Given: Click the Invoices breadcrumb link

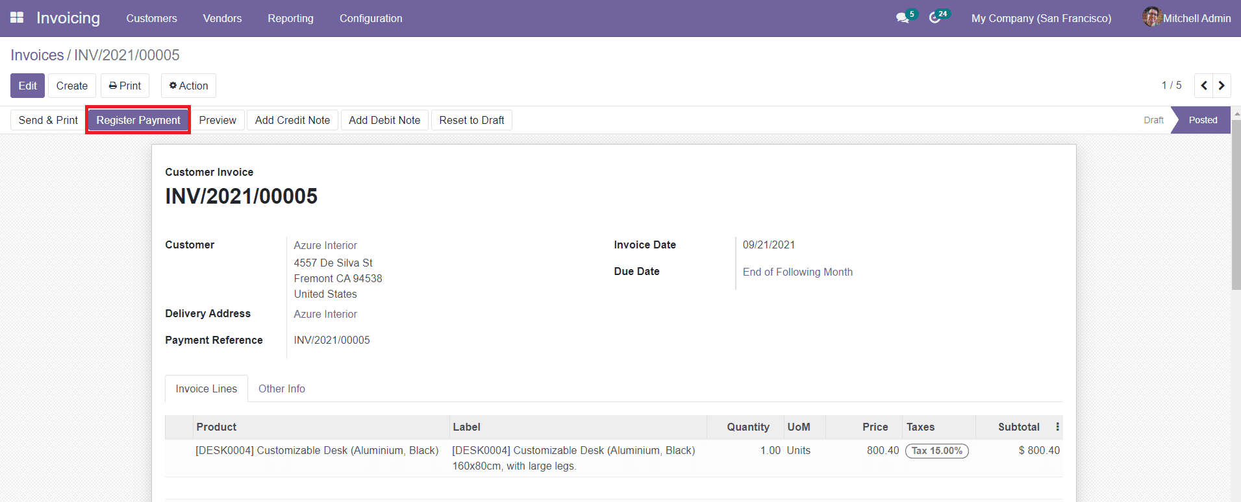Looking at the screenshot, I should pyautogui.click(x=37, y=55).
